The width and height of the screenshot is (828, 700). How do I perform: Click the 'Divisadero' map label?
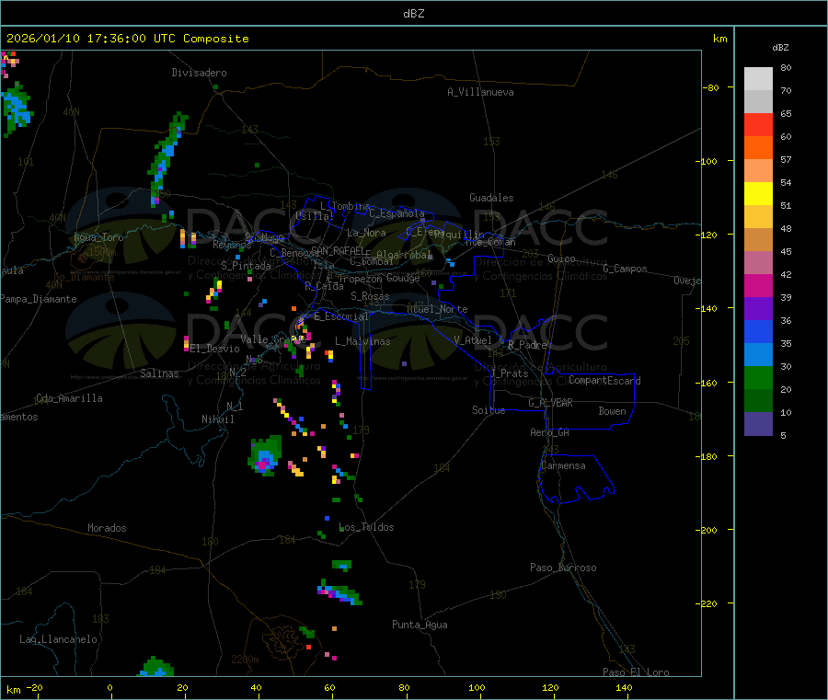[199, 73]
